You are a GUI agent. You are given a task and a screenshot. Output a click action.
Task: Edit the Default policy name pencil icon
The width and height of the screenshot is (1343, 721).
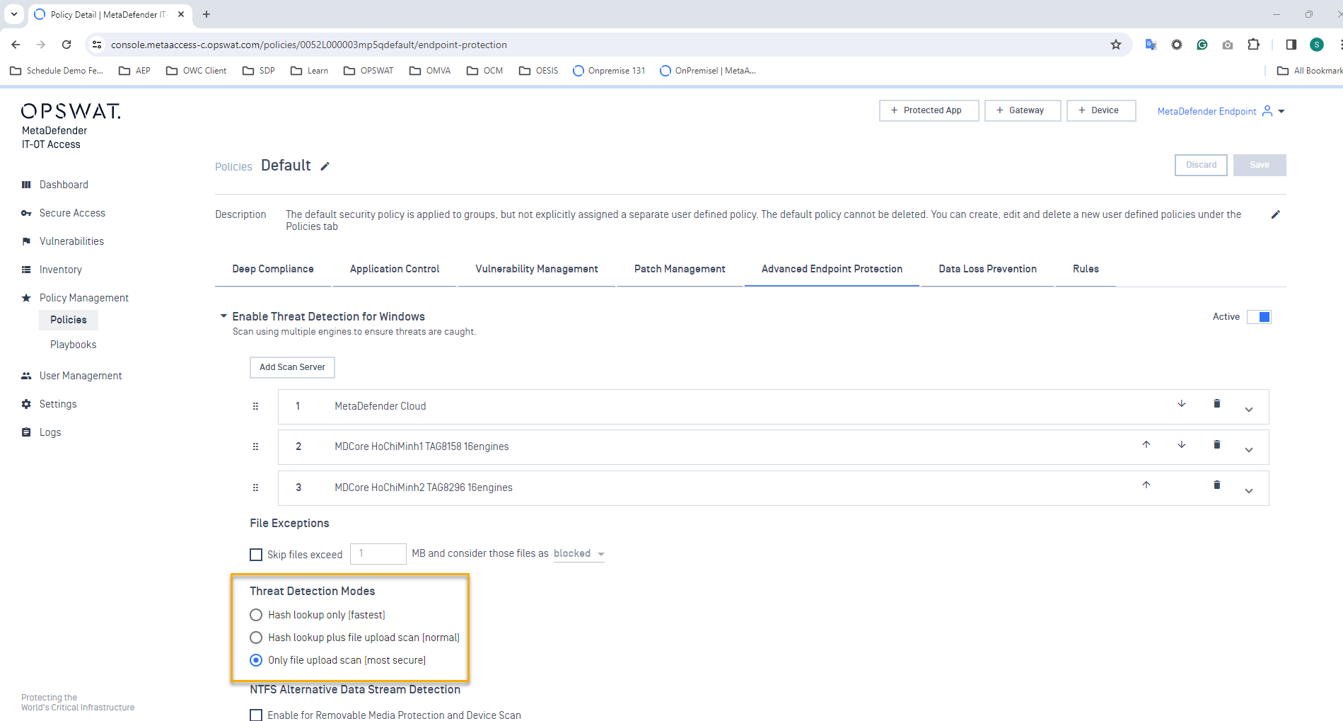[x=325, y=166]
